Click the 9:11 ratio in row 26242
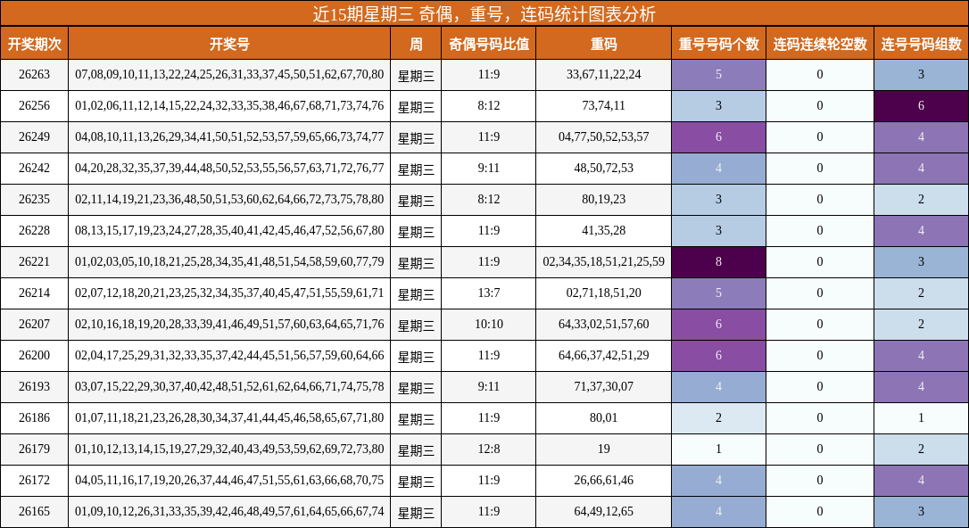 tap(489, 168)
